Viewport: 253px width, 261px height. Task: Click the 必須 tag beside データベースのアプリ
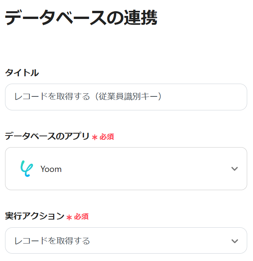(x=107, y=137)
